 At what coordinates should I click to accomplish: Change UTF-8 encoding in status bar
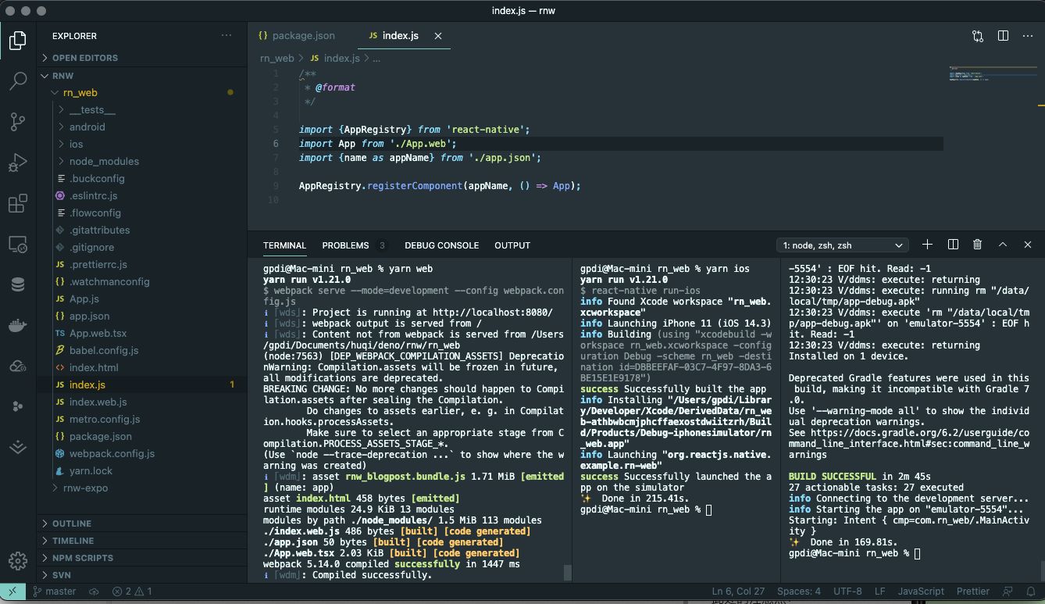pyautogui.click(x=847, y=591)
